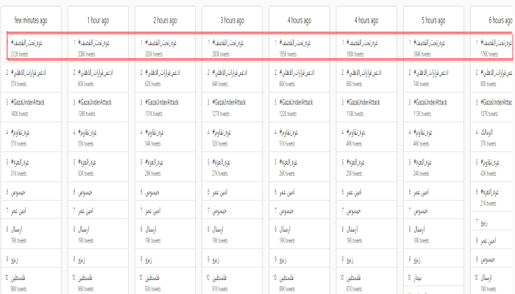Viewport: 515px width, 294px height.
Task: Open #GazaUnderAttack with 138K tweets
Action: (x=93, y=102)
